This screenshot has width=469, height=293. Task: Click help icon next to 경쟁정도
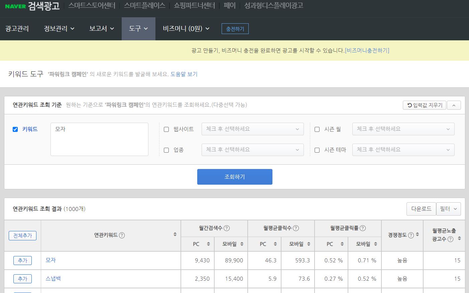(x=411, y=235)
